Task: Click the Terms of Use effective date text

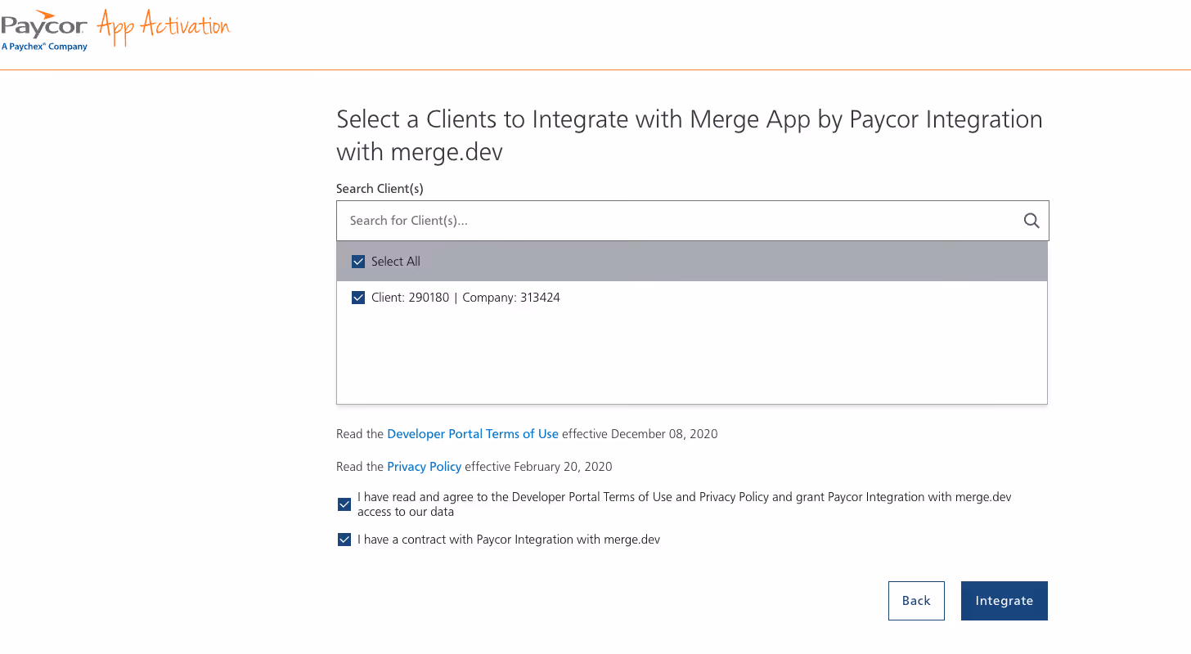Action: pyautogui.click(x=638, y=433)
